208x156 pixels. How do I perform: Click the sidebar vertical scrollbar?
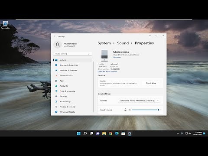[x=94, y=87]
